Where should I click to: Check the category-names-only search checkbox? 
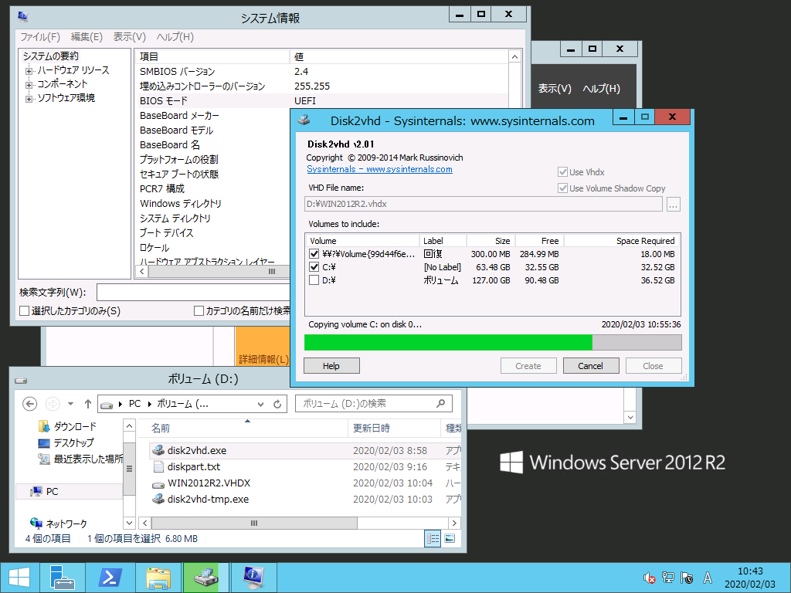199,310
